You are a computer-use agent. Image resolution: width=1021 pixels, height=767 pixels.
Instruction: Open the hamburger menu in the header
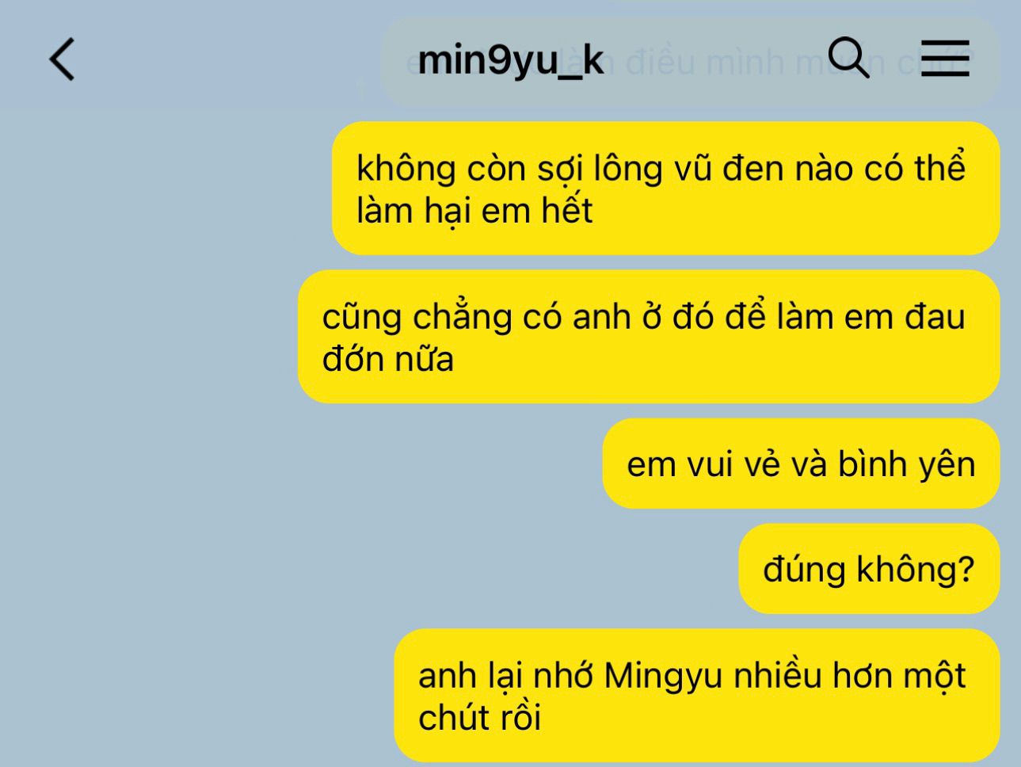(x=946, y=59)
